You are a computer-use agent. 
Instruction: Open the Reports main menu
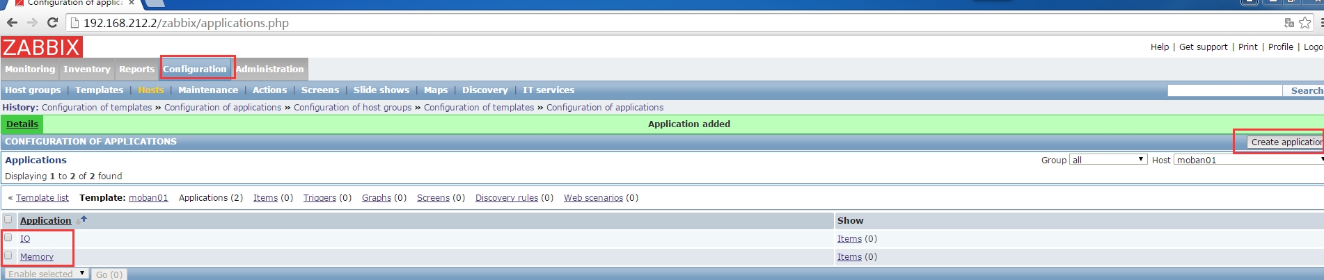click(136, 69)
